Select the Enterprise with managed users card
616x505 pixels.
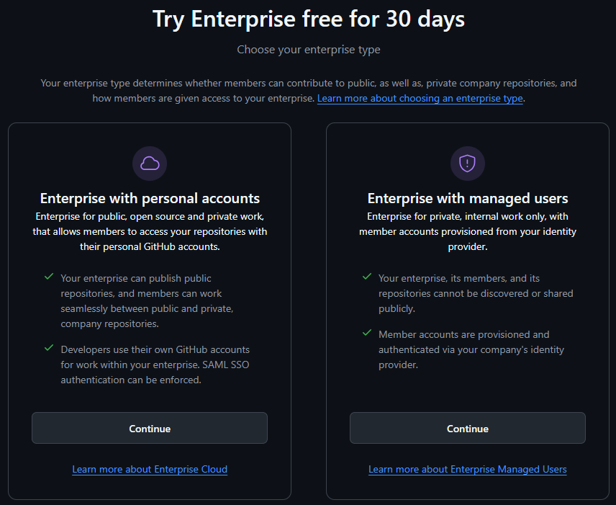pyautogui.click(x=468, y=310)
